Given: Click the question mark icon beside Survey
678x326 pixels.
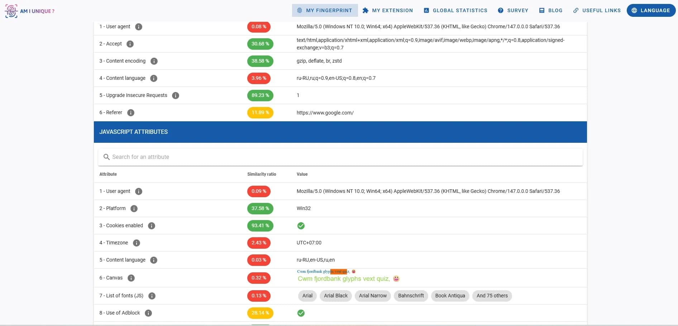Looking at the screenshot, I should coord(500,10).
